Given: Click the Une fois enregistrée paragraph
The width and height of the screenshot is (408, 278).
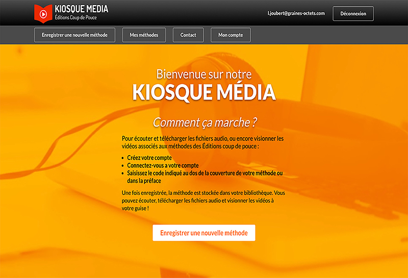Looking at the screenshot, I should (x=203, y=200).
